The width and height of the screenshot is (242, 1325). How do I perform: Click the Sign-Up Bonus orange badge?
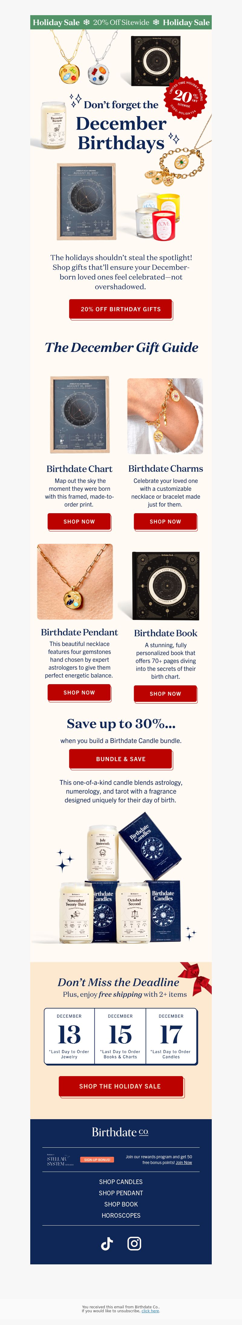click(97, 1159)
